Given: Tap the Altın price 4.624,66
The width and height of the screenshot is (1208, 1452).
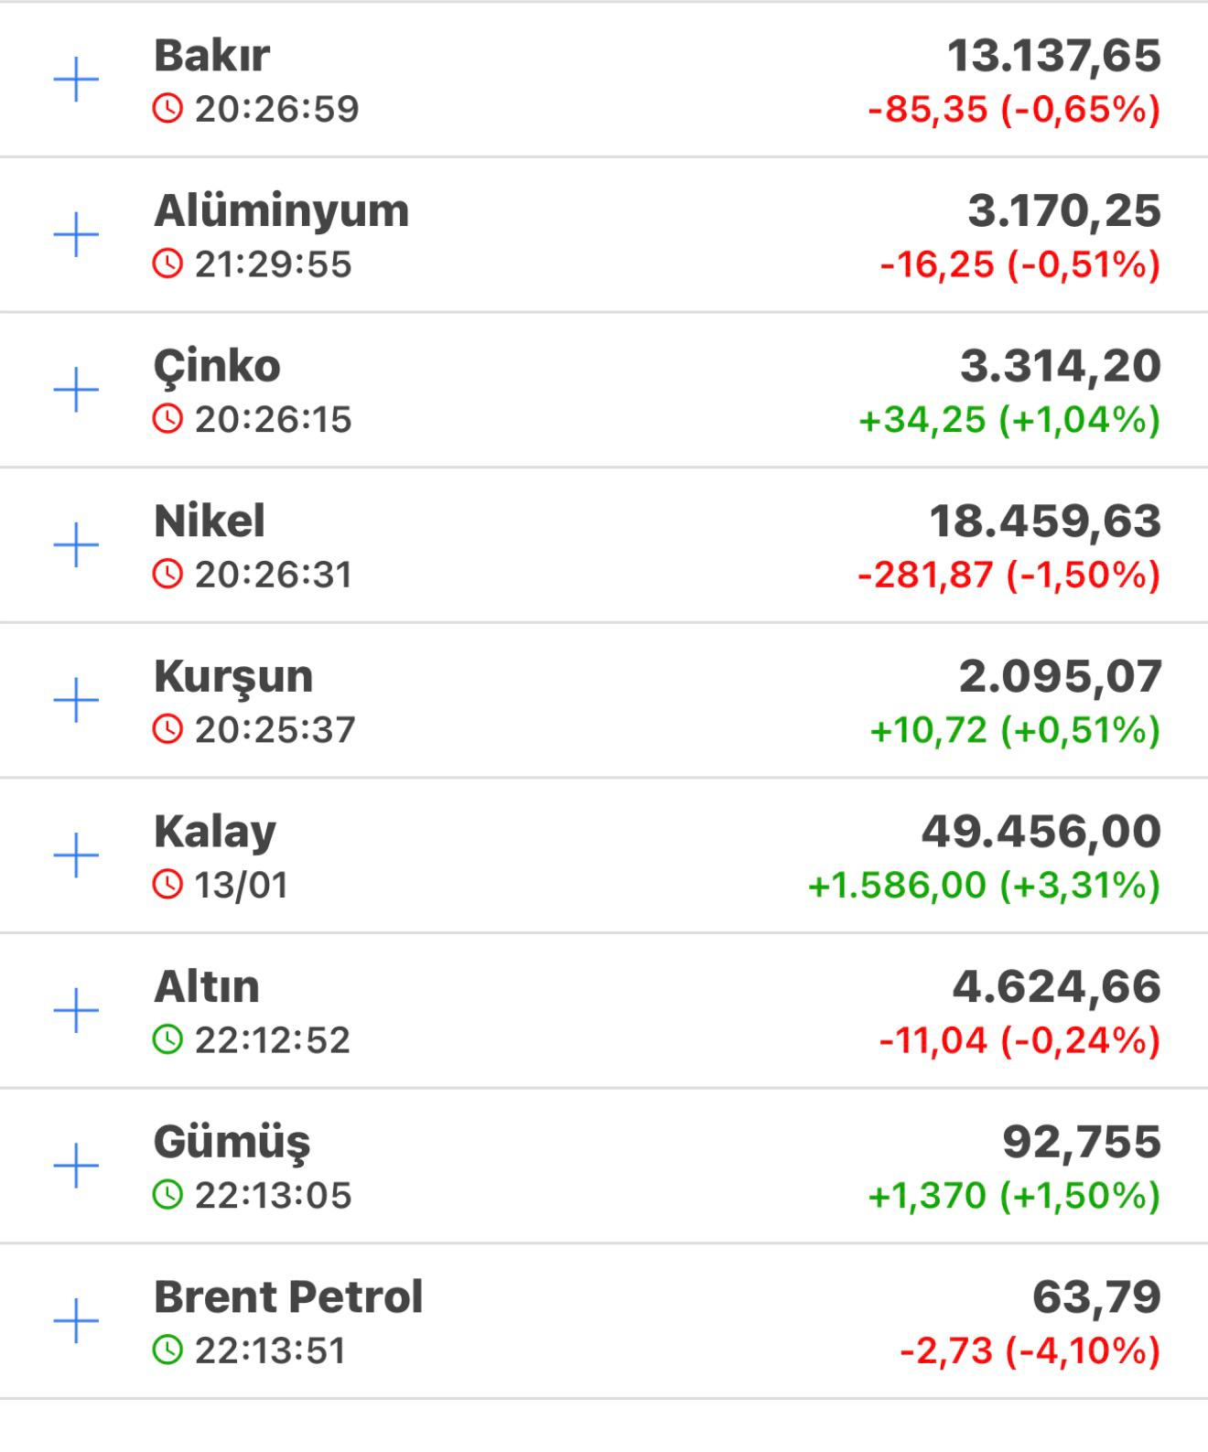Looking at the screenshot, I should (x=1056, y=986).
